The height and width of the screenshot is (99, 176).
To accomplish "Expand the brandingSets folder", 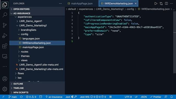I will click(29, 30).
